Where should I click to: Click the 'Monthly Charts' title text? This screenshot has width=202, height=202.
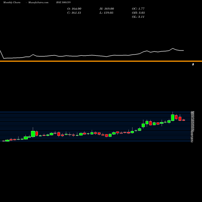(x=12, y=2)
